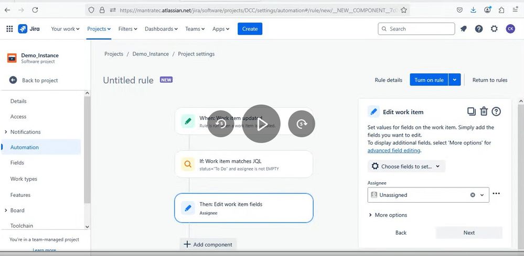This screenshot has width=524, height=256.
Task: Click the Jira Search field
Action: pos(416,29)
